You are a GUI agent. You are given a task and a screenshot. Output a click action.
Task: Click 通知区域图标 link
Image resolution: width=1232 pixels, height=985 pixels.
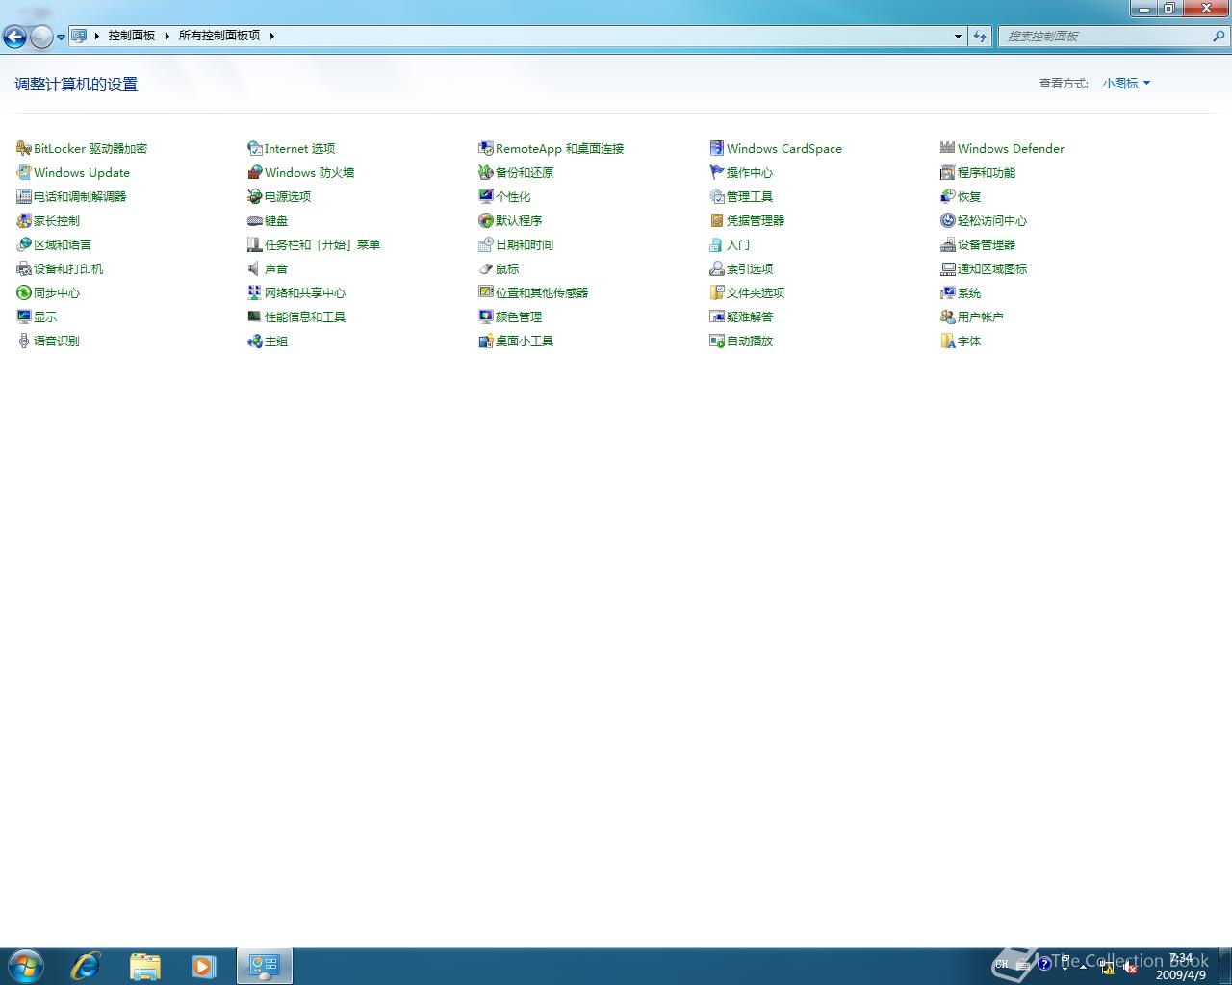click(x=992, y=268)
